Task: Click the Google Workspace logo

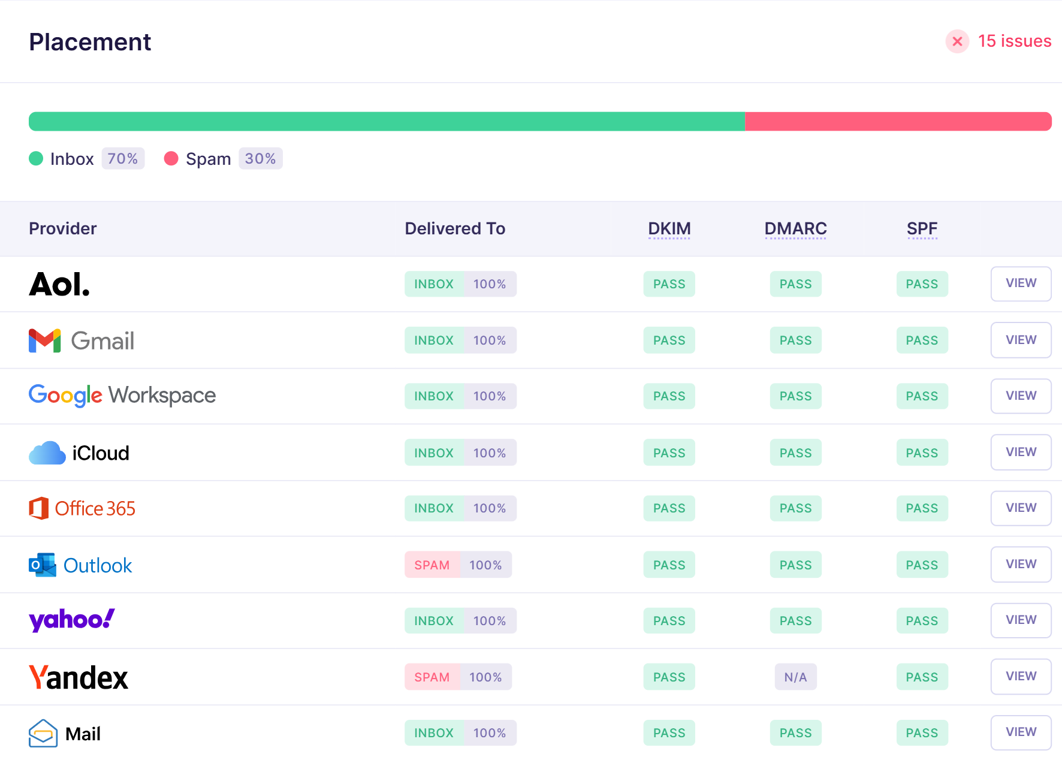Action: click(x=122, y=396)
